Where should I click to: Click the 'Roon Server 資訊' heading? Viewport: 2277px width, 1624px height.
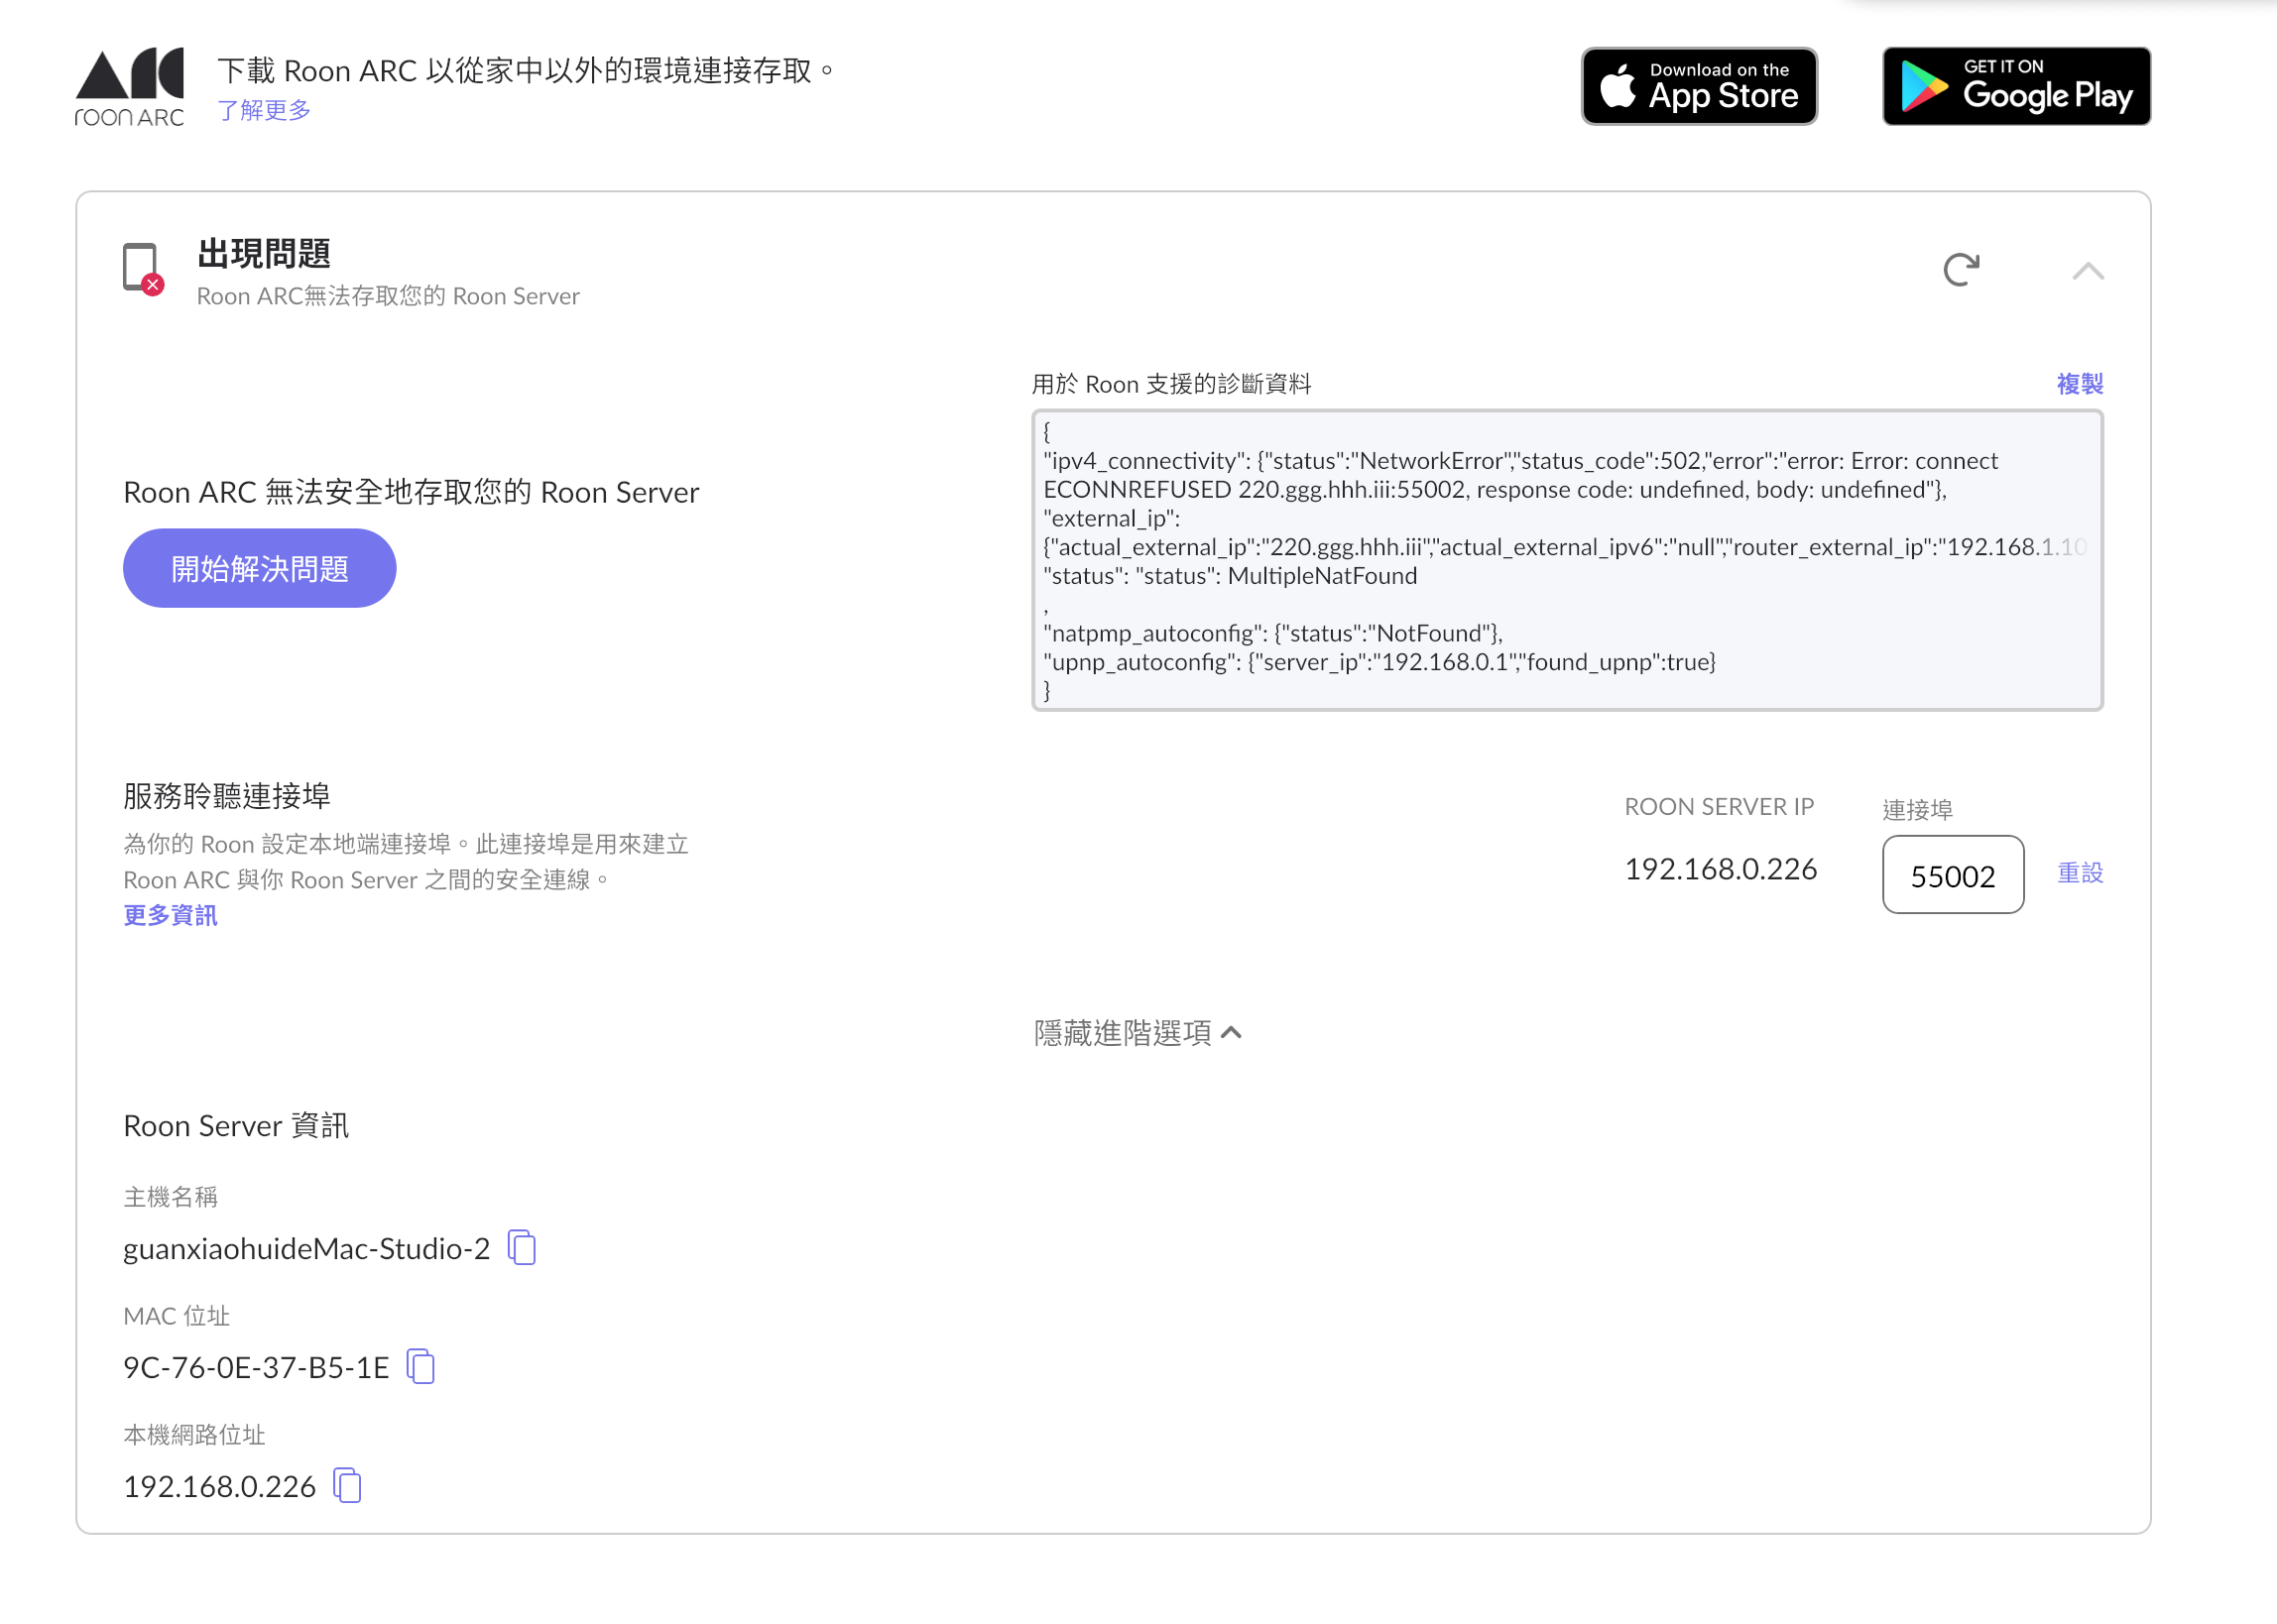(x=236, y=1126)
